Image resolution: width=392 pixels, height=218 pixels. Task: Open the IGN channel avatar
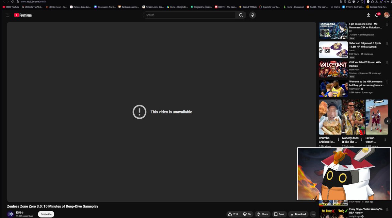10,214
